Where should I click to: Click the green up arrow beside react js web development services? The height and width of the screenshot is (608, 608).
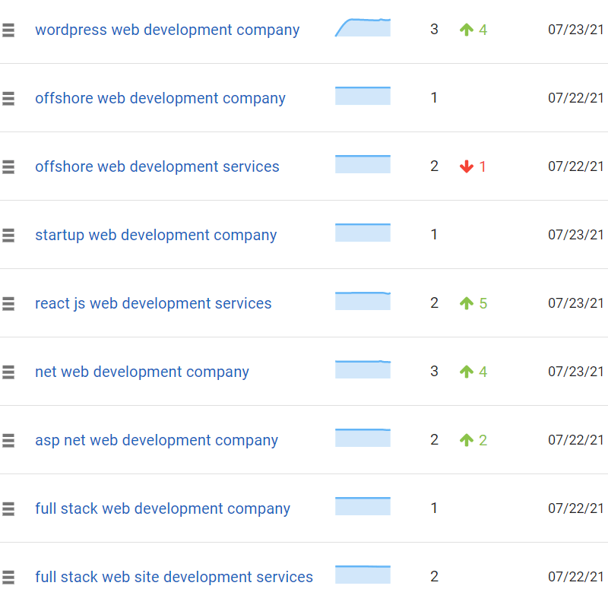[466, 303]
